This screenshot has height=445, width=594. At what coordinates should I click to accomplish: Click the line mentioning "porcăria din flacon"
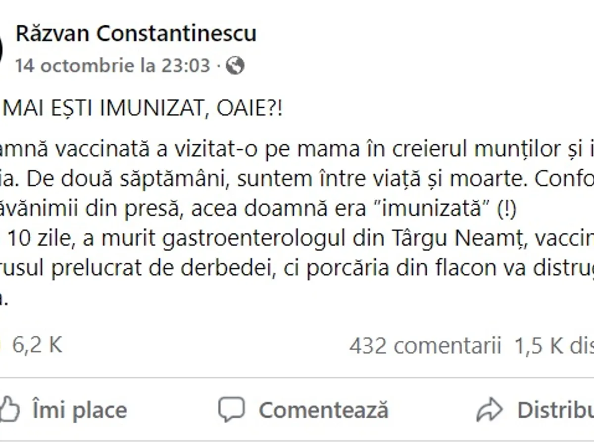pyautogui.click(x=297, y=267)
